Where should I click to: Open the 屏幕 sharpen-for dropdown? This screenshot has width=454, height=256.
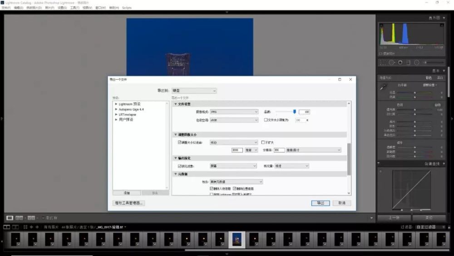pyautogui.click(x=233, y=166)
